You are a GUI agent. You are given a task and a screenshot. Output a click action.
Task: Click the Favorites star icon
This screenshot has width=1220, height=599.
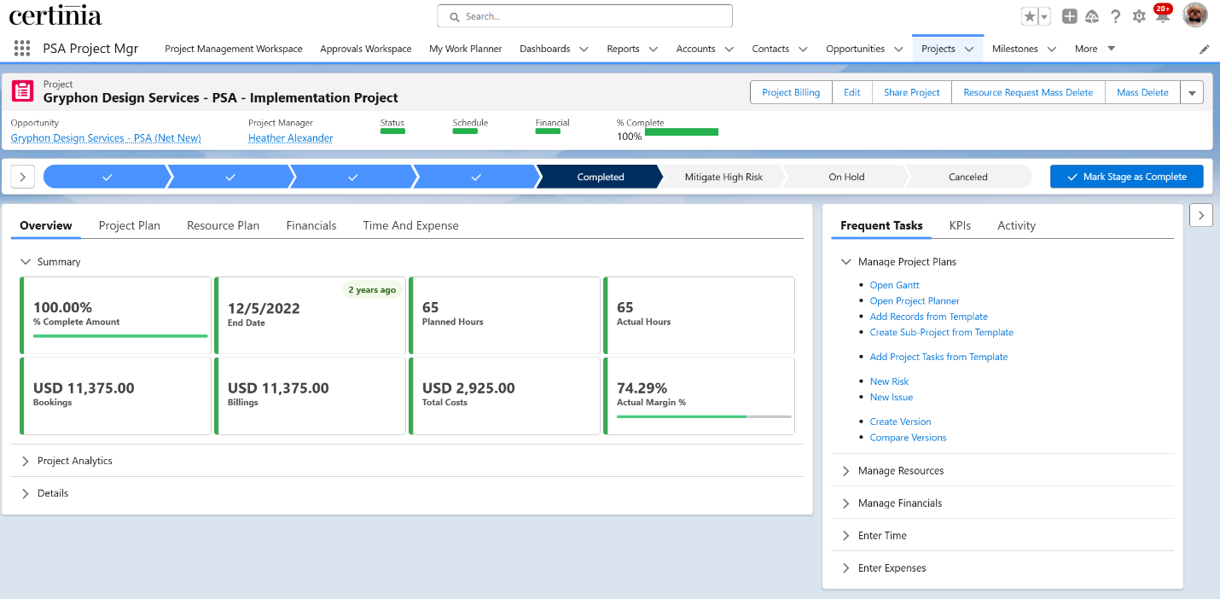coord(1030,16)
